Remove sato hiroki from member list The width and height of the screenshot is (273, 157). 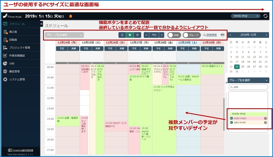[x=265, y=123]
